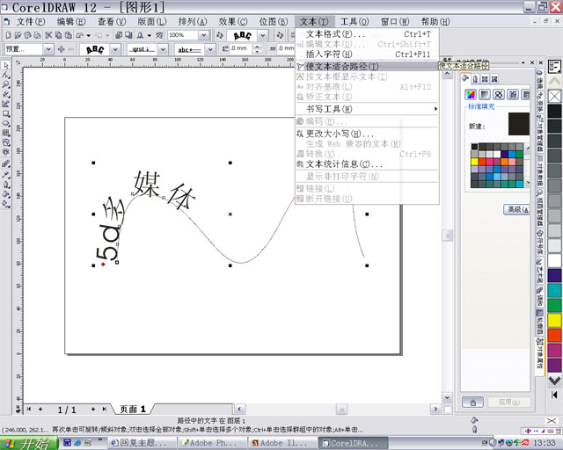Open the zoom level 100% dropdown
Screen dimensions: 563x450
click(203, 35)
